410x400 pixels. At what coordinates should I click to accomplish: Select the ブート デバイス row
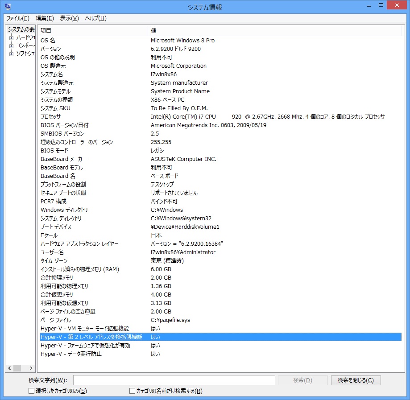[x=220, y=227]
